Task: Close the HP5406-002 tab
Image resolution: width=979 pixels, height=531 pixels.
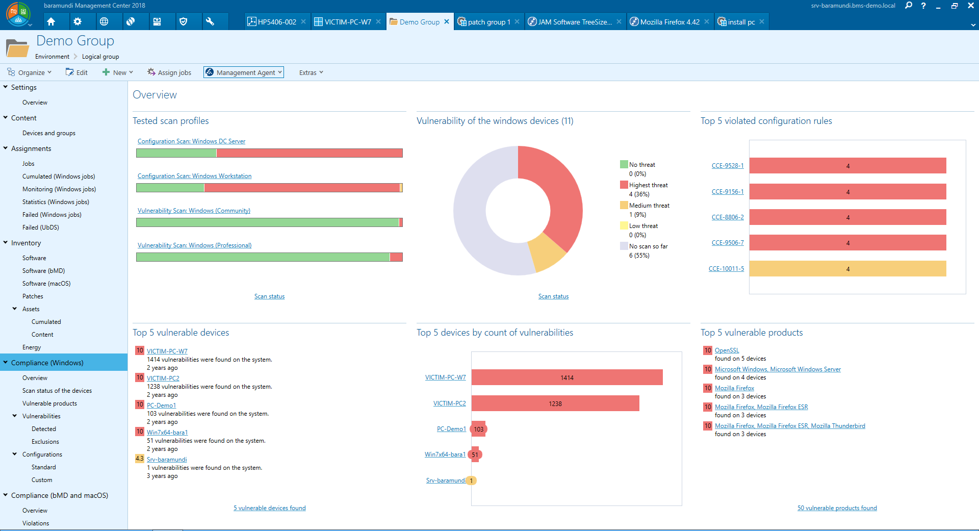Action: [x=303, y=21]
